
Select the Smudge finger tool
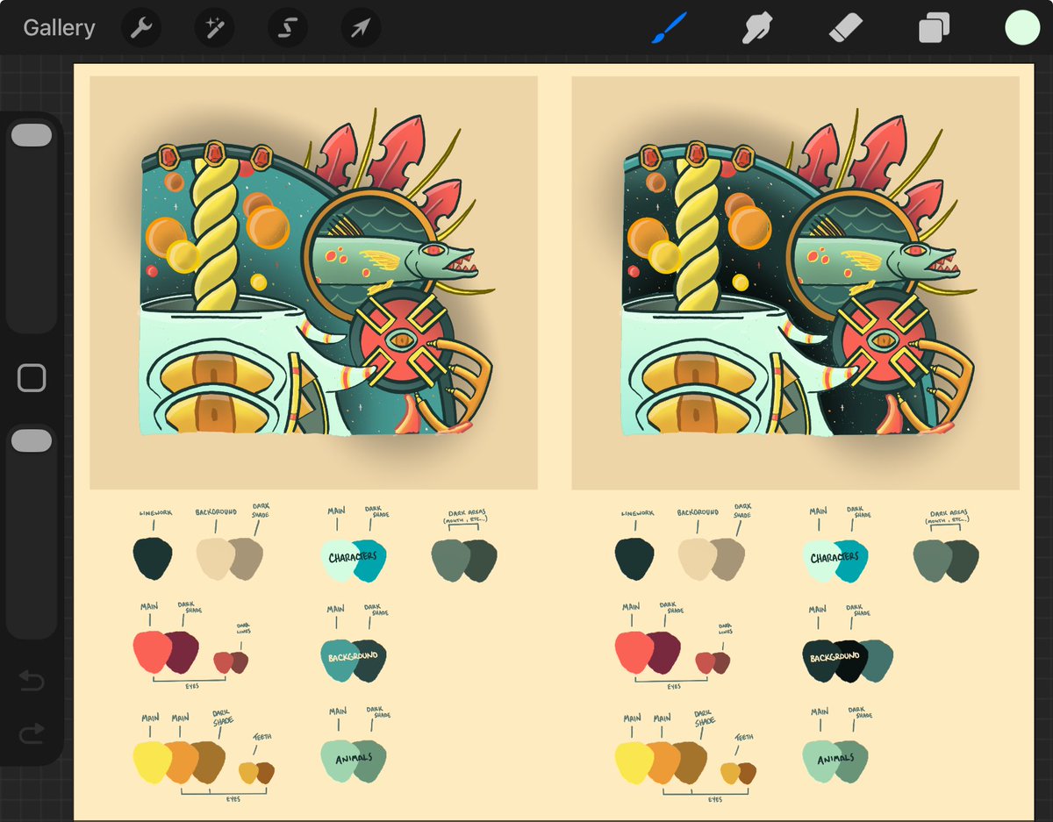point(756,28)
